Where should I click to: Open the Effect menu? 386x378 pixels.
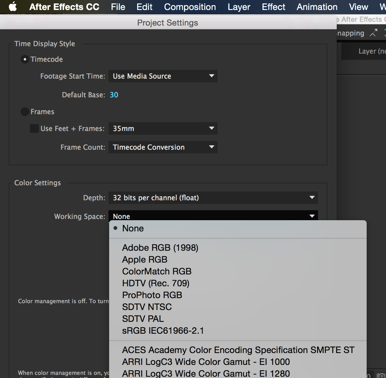coord(273,7)
